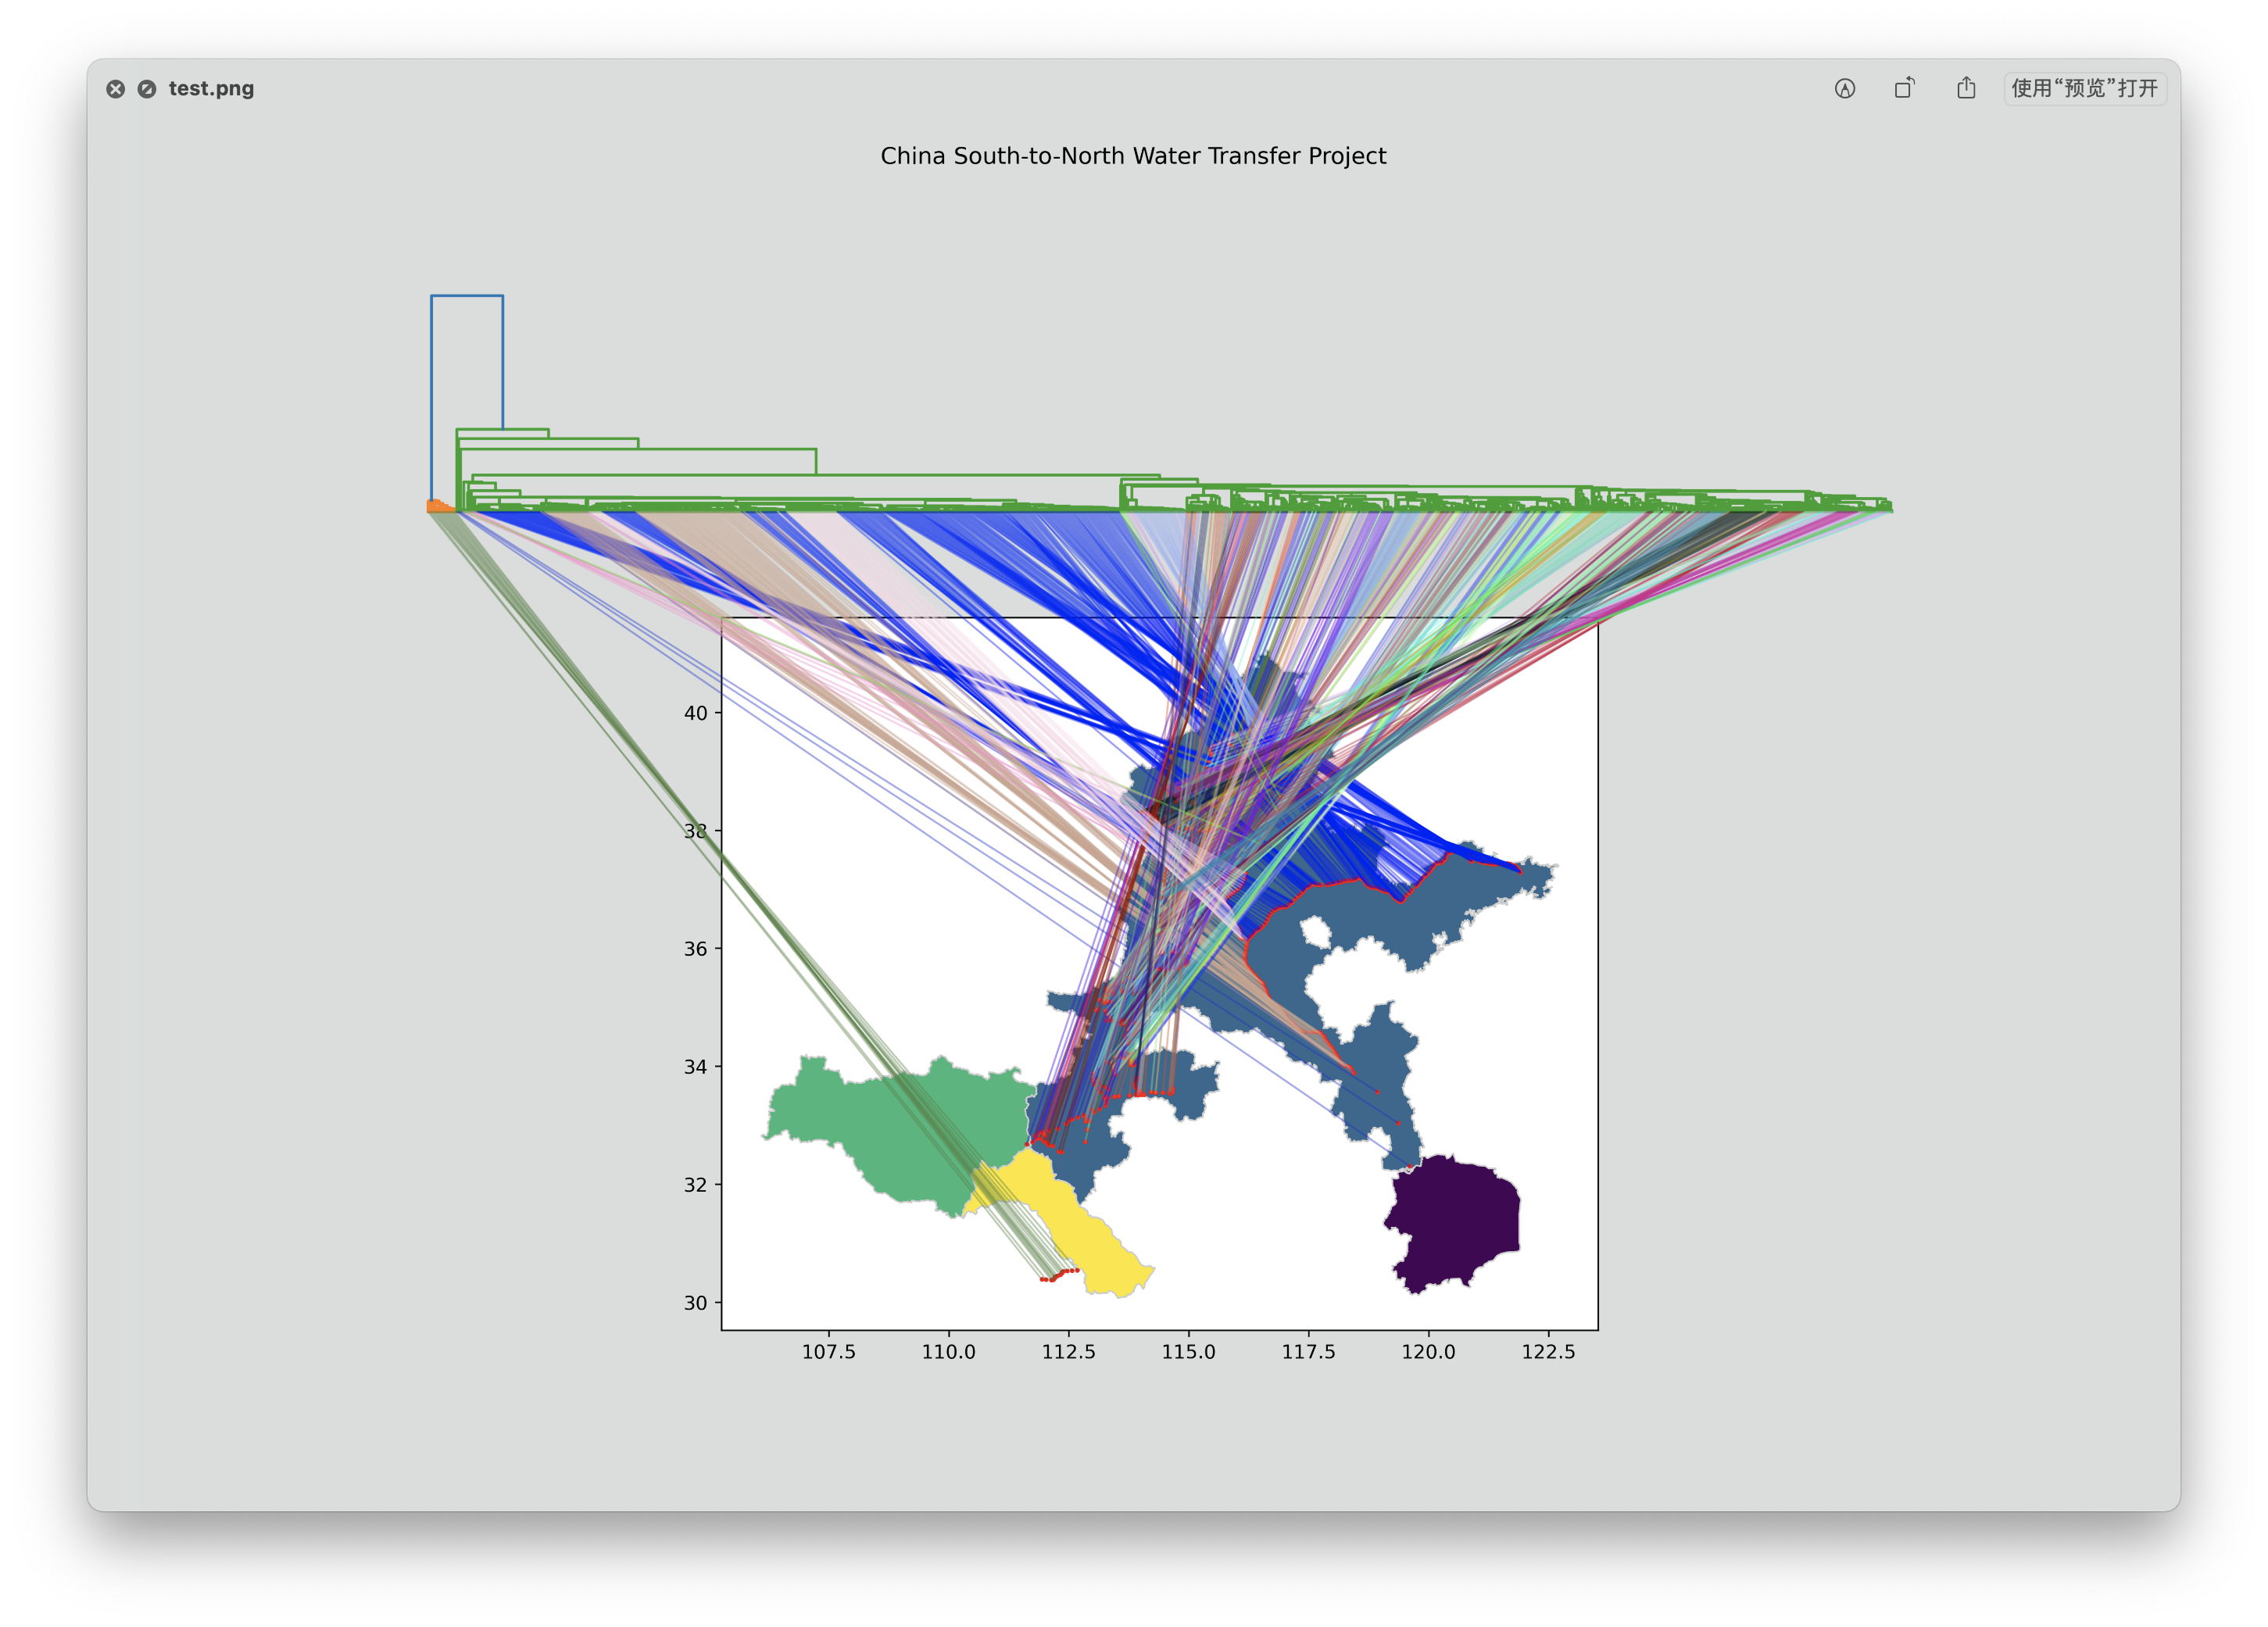2268x1627 pixels.
Task: Click the 115.0 longitude tick label
Action: [x=1188, y=1352]
